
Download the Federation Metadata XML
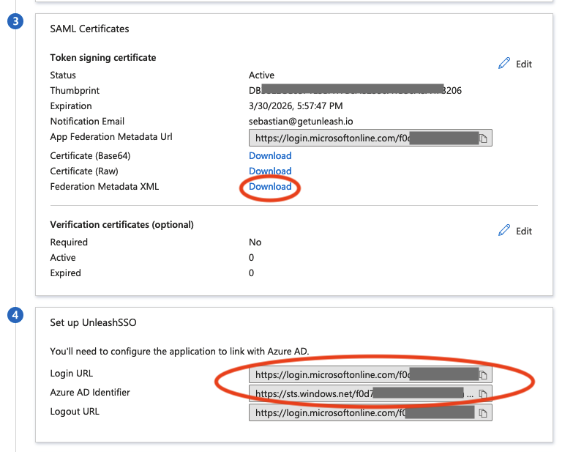270,187
